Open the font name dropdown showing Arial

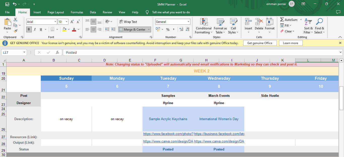[x=55, y=22]
